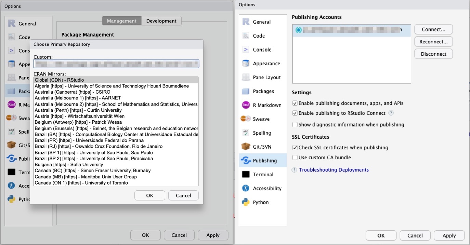The height and width of the screenshot is (245, 470).
Task: Click Cancel in the Choose Primary Repository dialog
Action: coord(183,195)
